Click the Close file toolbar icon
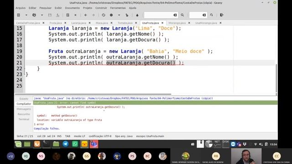 [75, 15]
